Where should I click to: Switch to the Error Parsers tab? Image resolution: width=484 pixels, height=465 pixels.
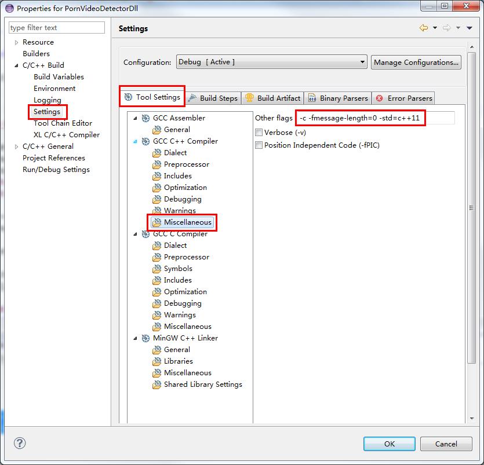point(403,98)
